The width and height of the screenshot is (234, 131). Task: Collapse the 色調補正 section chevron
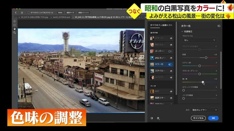(182, 31)
